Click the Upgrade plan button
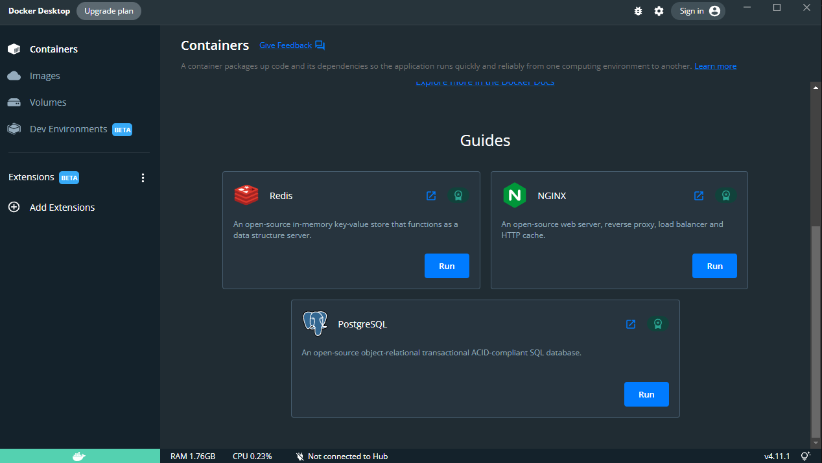Image resolution: width=822 pixels, height=463 pixels. pos(108,11)
